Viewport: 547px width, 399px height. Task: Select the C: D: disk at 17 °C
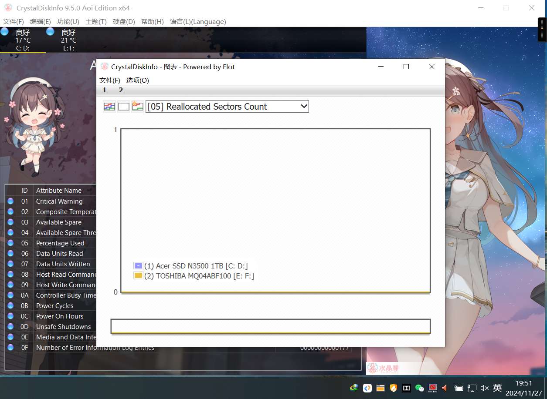[x=23, y=40]
